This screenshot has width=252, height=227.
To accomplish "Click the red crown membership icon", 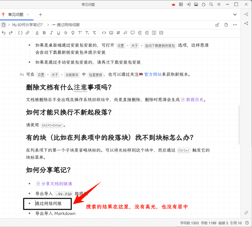I will pyautogui.click(x=173, y=4).
